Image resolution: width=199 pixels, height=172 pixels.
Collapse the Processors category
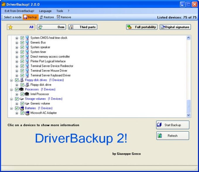(x=11, y=90)
